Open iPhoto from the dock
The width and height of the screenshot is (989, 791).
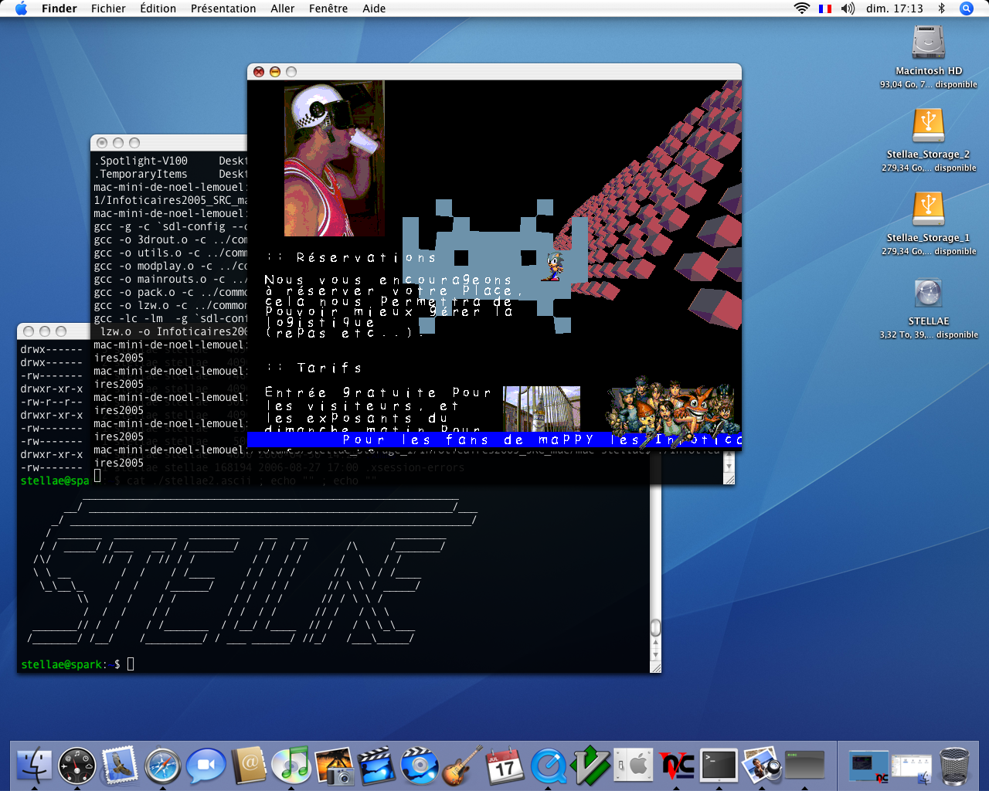point(335,766)
